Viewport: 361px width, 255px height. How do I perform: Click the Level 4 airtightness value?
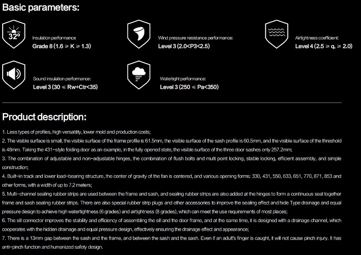[324, 46]
